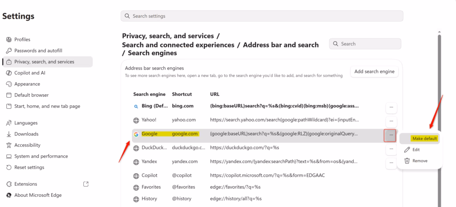This screenshot has height=207, width=456.
Task: Click the key icon for Passwords
Action: (9, 51)
